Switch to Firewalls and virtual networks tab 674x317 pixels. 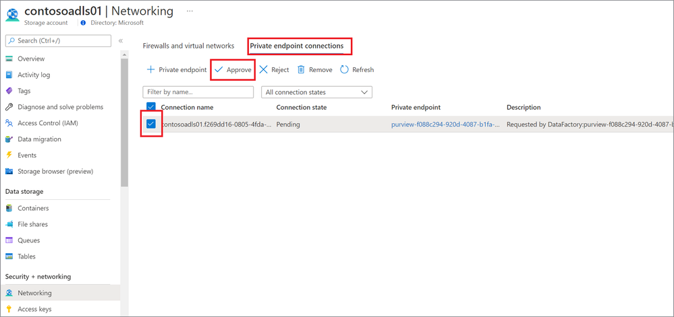click(188, 46)
